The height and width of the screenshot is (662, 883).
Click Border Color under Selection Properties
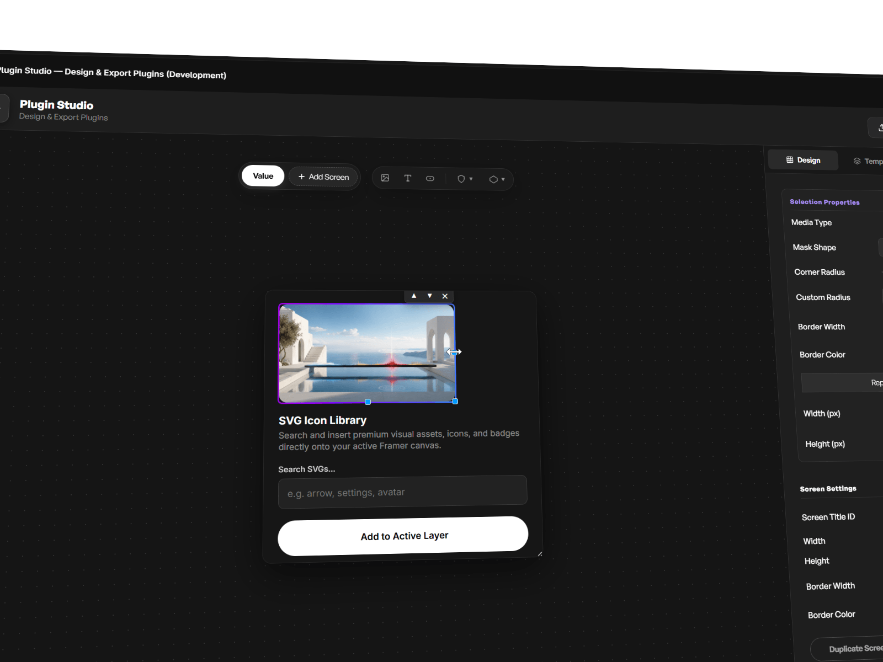(822, 355)
